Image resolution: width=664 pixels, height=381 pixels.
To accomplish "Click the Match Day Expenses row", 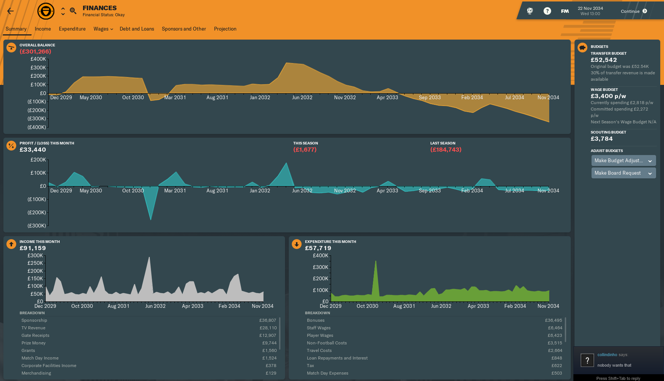I will (x=434, y=373).
